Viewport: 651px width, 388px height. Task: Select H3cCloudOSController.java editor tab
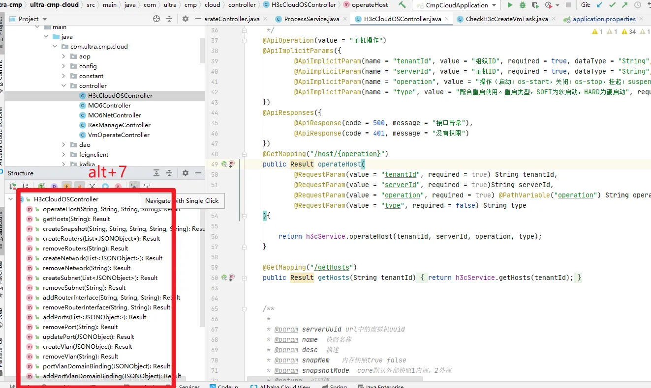(x=403, y=19)
